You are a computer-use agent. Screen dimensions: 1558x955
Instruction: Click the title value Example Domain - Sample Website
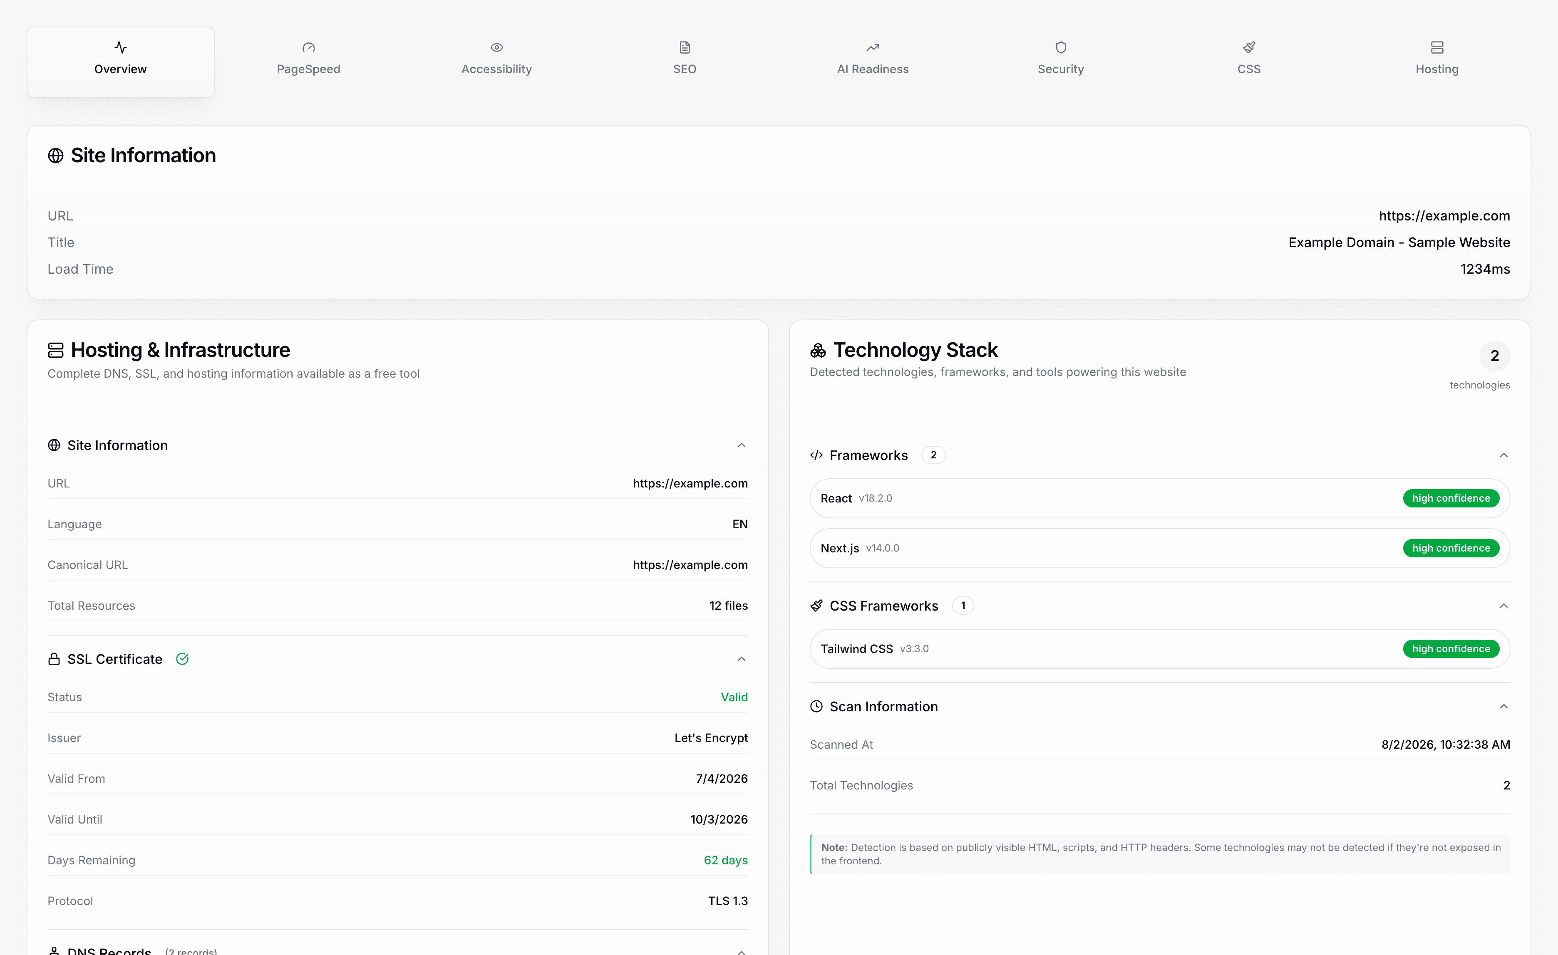pos(1399,242)
